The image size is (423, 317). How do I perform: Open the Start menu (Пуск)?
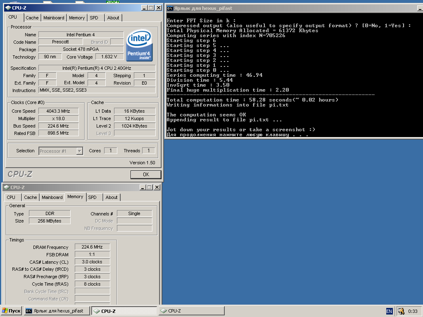click(11, 311)
